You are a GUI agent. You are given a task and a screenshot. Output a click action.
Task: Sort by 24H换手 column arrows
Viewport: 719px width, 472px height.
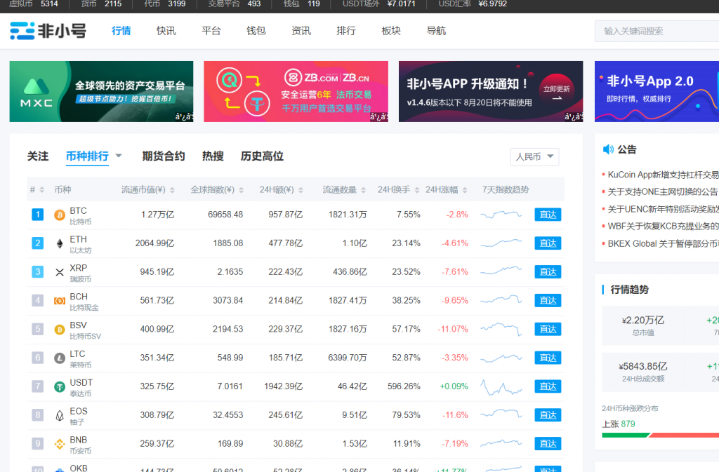[x=417, y=190]
